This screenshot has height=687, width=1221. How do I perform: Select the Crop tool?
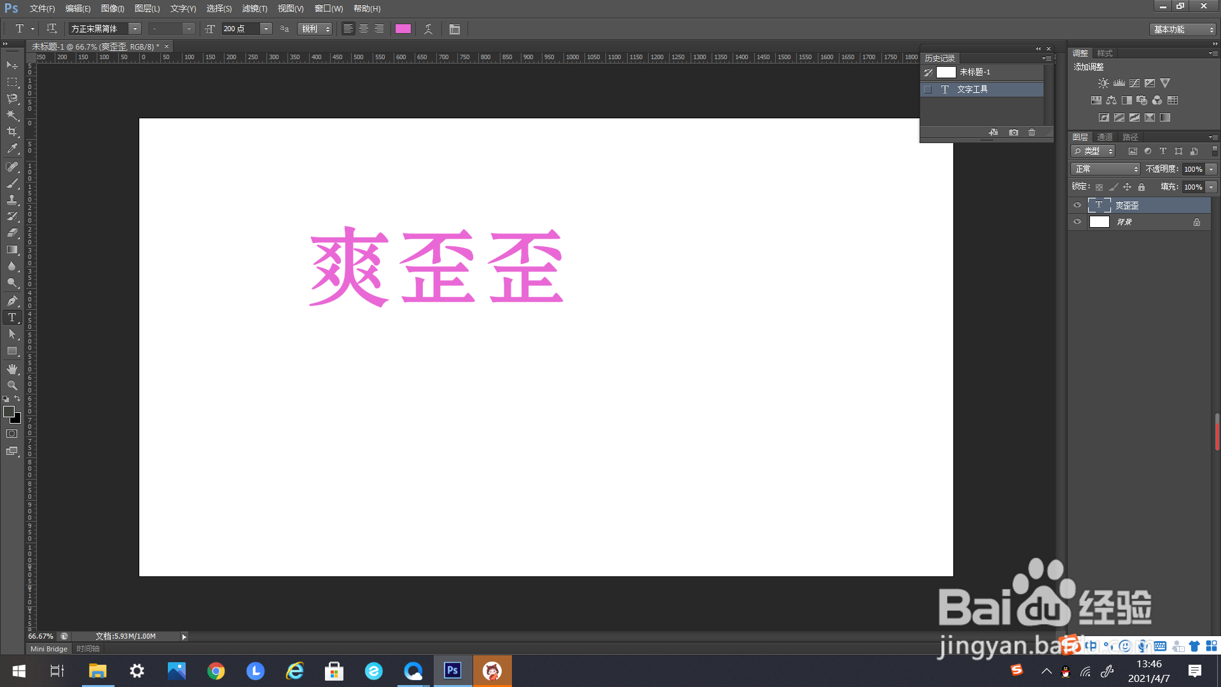[x=12, y=132]
